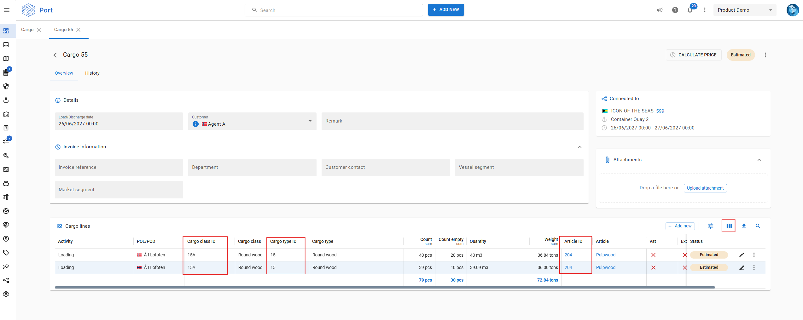Close the Cargo 55 tab
This screenshot has height=320, width=803.
click(x=79, y=30)
